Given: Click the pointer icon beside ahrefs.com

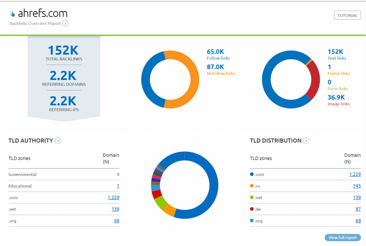Looking at the screenshot, I should pyautogui.click(x=13, y=14).
